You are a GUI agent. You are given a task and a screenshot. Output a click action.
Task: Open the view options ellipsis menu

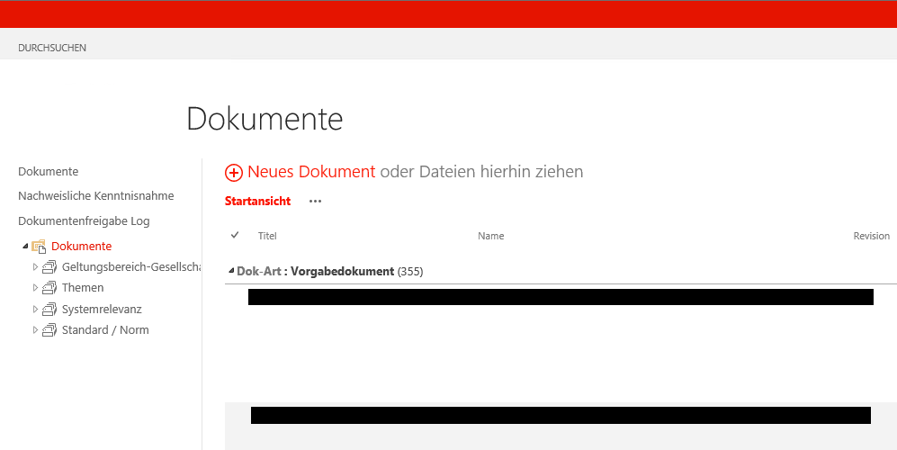click(x=315, y=201)
